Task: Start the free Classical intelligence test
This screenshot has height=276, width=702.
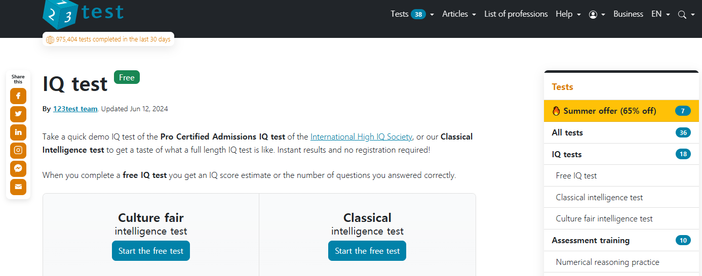Action: click(x=367, y=251)
